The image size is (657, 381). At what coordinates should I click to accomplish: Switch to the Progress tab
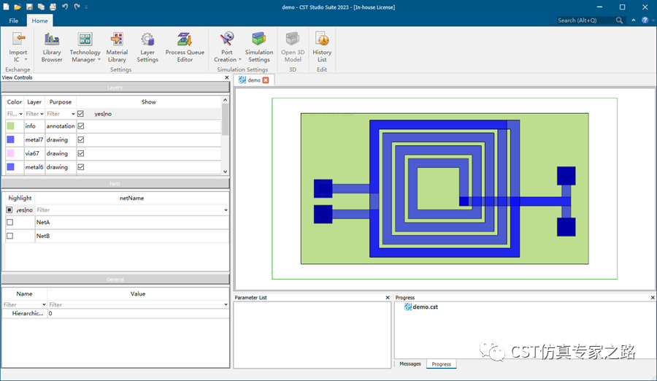click(441, 364)
